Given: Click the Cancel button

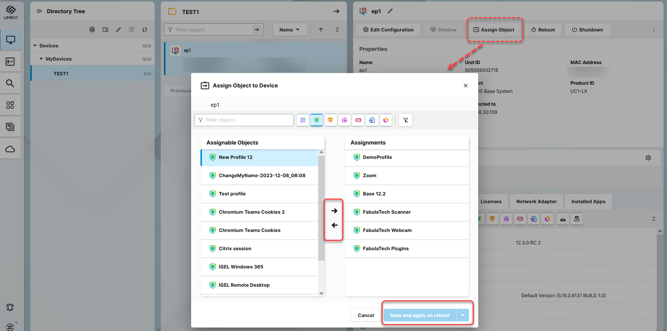Looking at the screenshot, I should click(x=366, y=315).
